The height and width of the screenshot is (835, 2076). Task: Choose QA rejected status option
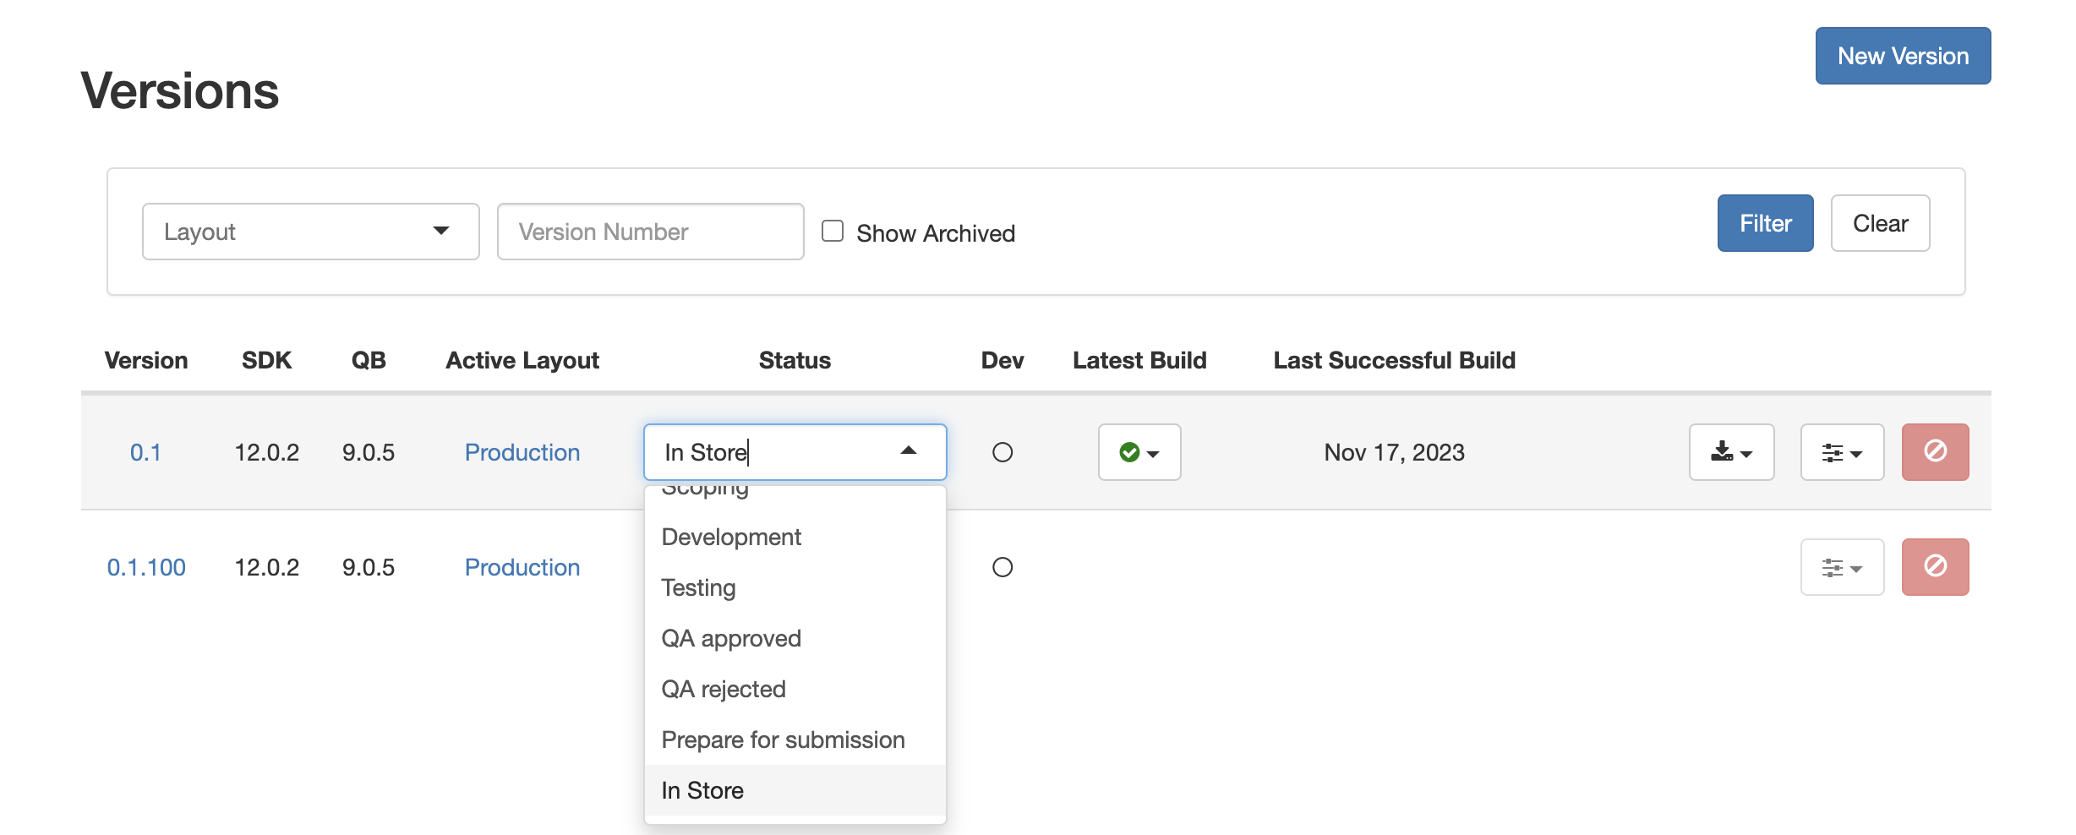[795, 689]
